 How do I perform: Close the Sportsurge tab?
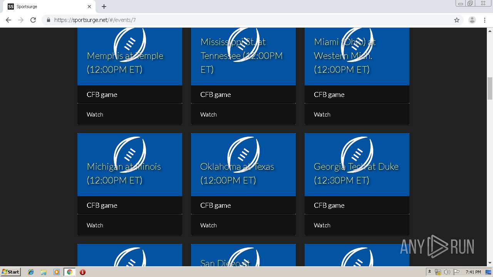[x=89, y=7]
